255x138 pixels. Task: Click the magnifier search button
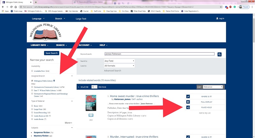point(219,54)
